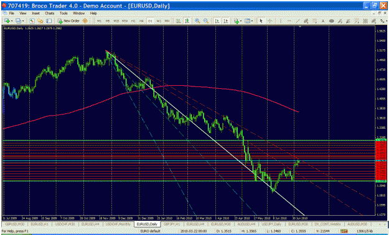The image size is (389, 235).
Task: Switch to the GBPUSD,M30 chart tab
Action: pyautogui.click(x=15, y=224)
